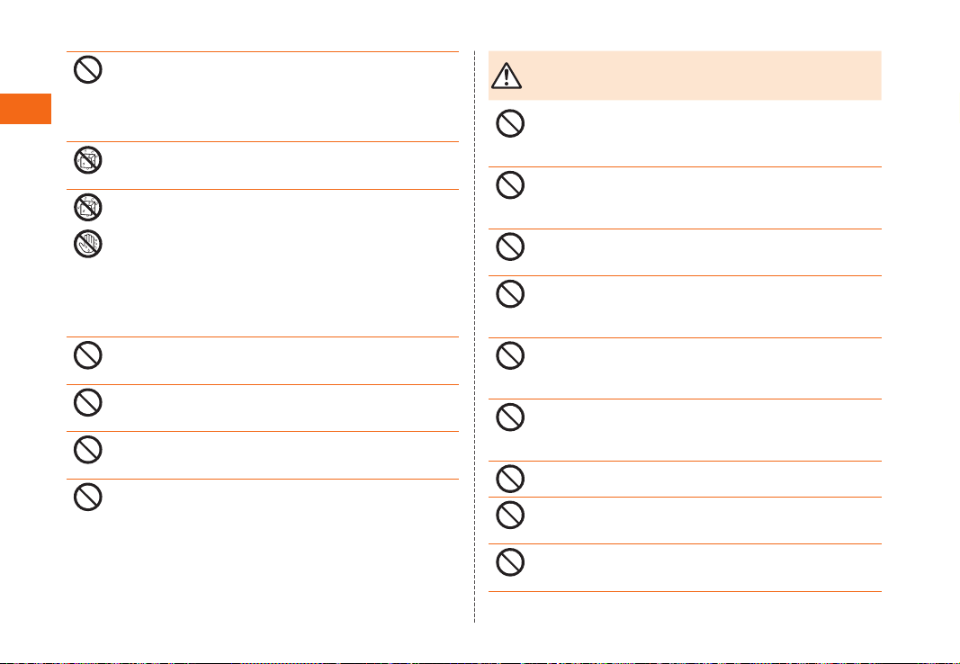Click the fifth prohibition icon under the warning banner

pyautogui.click(x=510, y=356)
